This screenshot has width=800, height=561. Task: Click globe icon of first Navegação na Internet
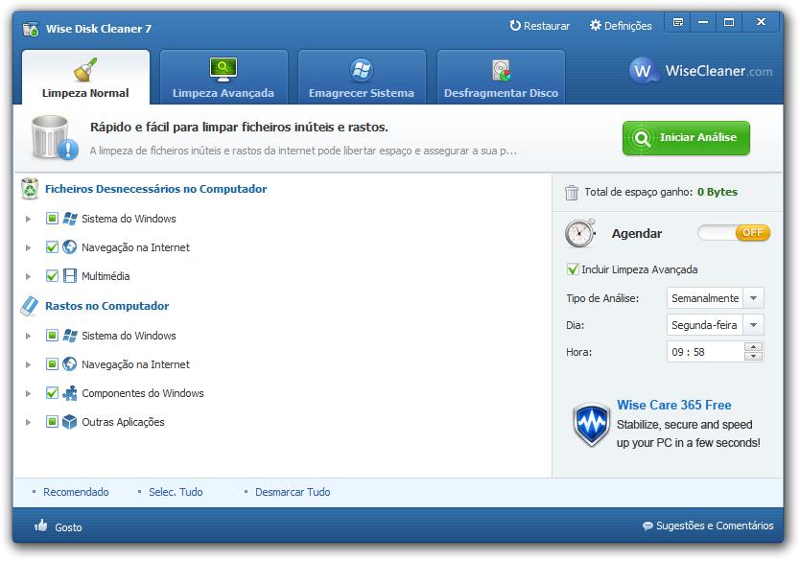coord(69,247)
